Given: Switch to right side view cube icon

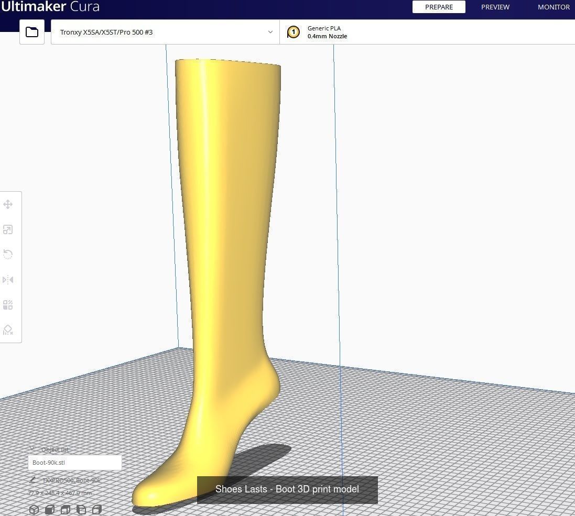Looking at the screenshot, I should tap(97, 509).
